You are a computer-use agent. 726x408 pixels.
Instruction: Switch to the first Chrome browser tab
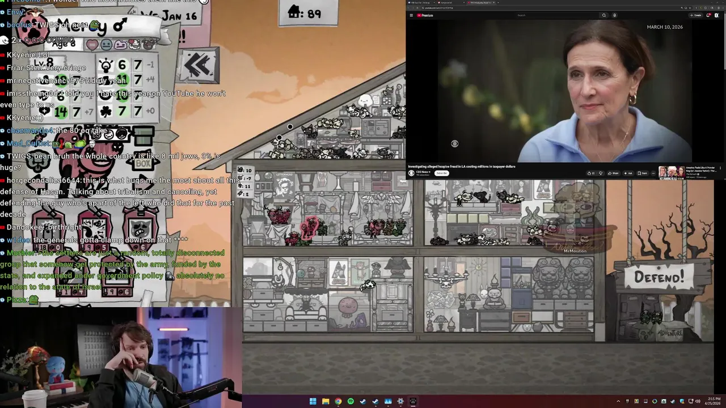coord(421,2)
